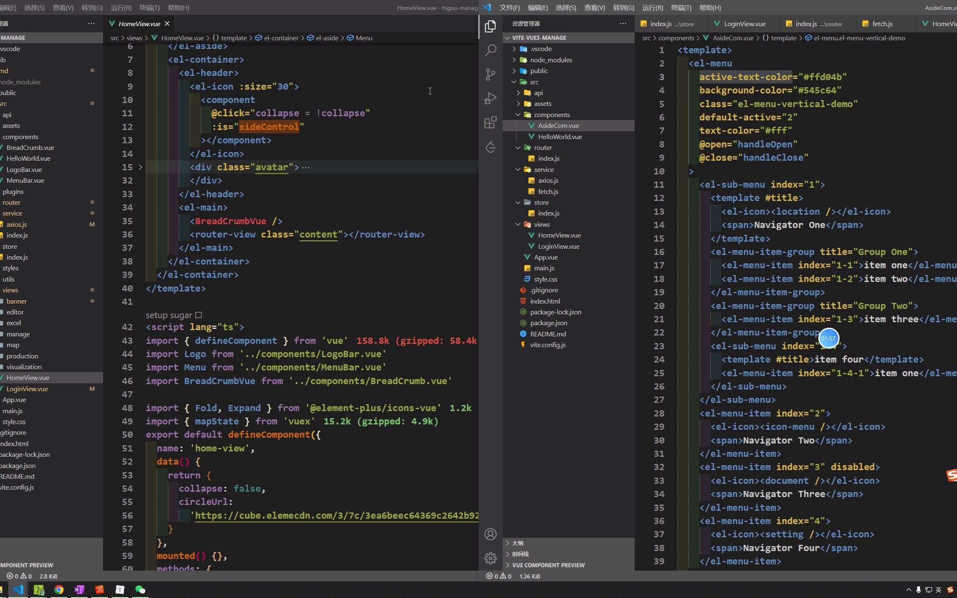Toggle the setup sugar checkbox
The height and width of the screenshot is (598, 957).
tap(199, 315)
